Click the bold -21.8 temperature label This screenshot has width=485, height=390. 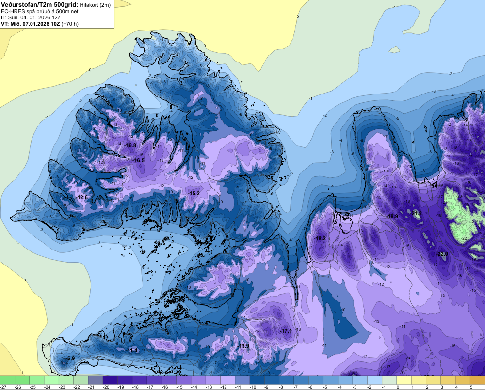pos(416,213)
